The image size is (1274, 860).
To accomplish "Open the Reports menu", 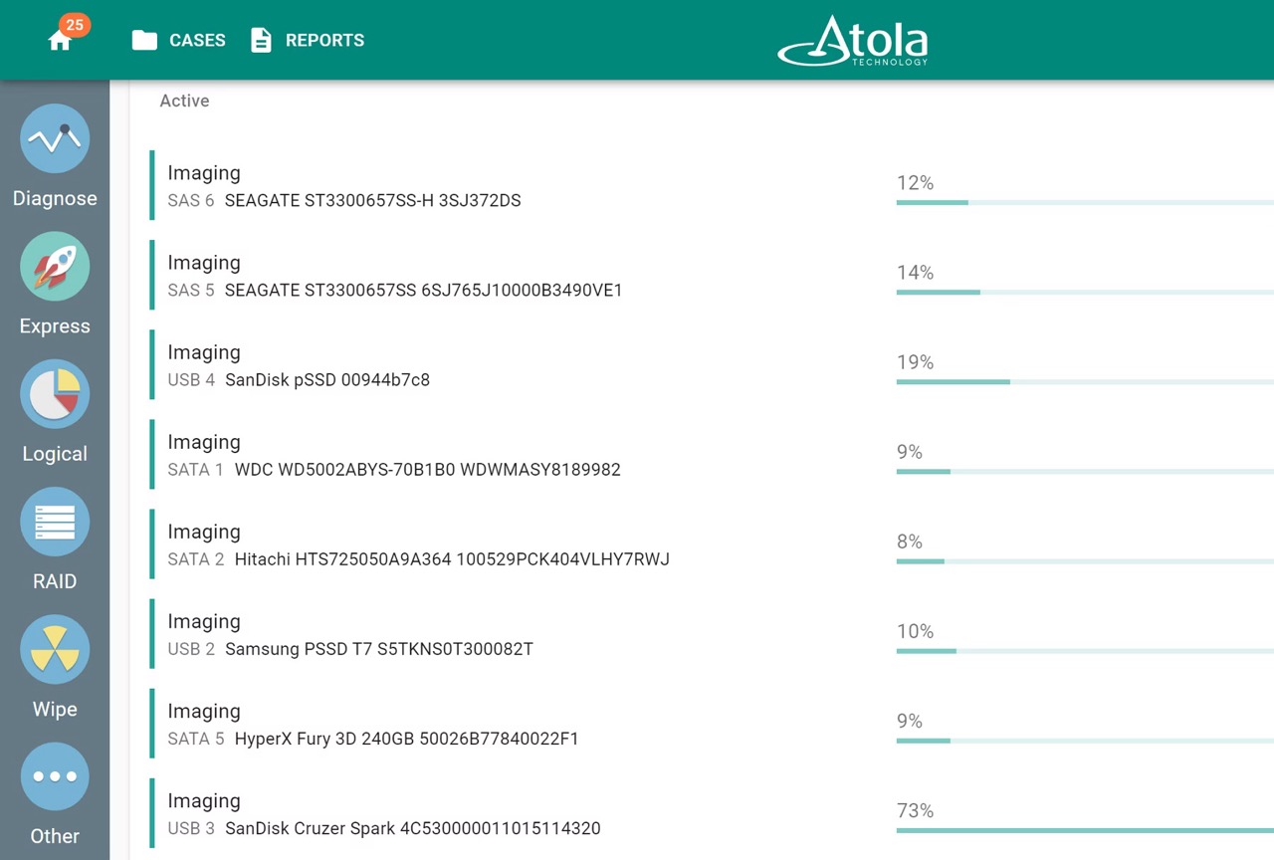I will [x=307, y=40].
